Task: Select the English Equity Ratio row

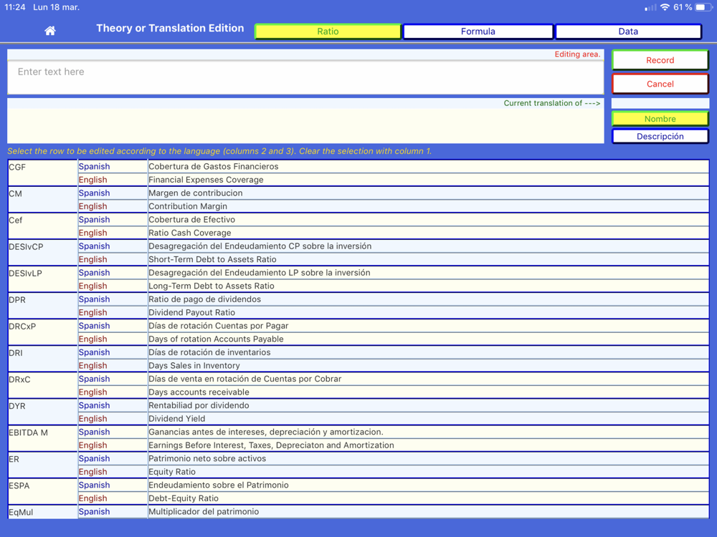Action: [393, 472]
